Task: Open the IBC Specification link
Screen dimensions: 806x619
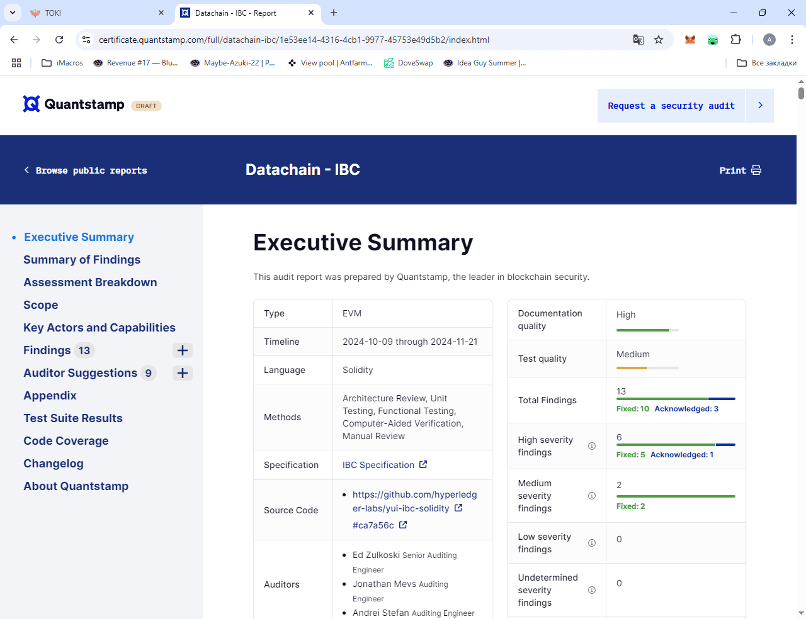Action: click(378, 465)
